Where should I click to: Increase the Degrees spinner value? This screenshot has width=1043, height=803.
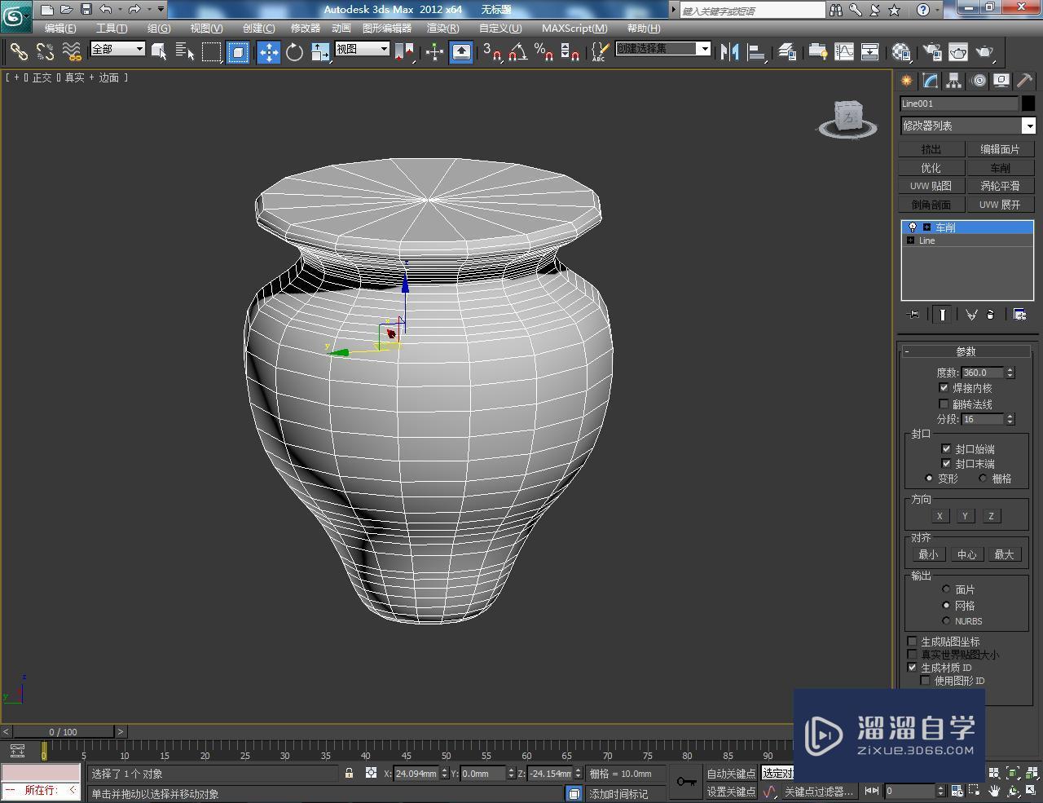point(1010,369)
